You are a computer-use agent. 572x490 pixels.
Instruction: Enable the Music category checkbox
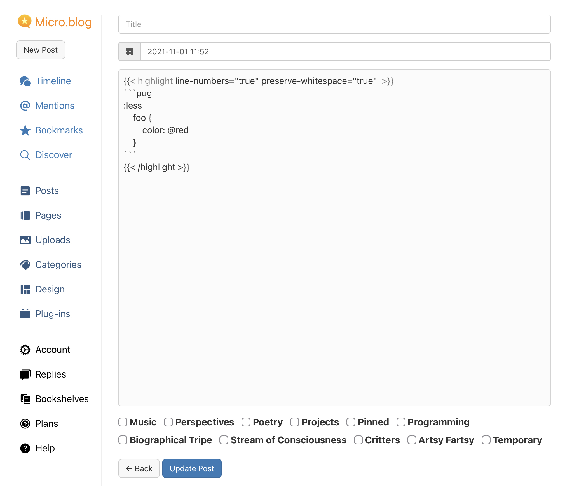pyautogui.click(x=123, y=422)
